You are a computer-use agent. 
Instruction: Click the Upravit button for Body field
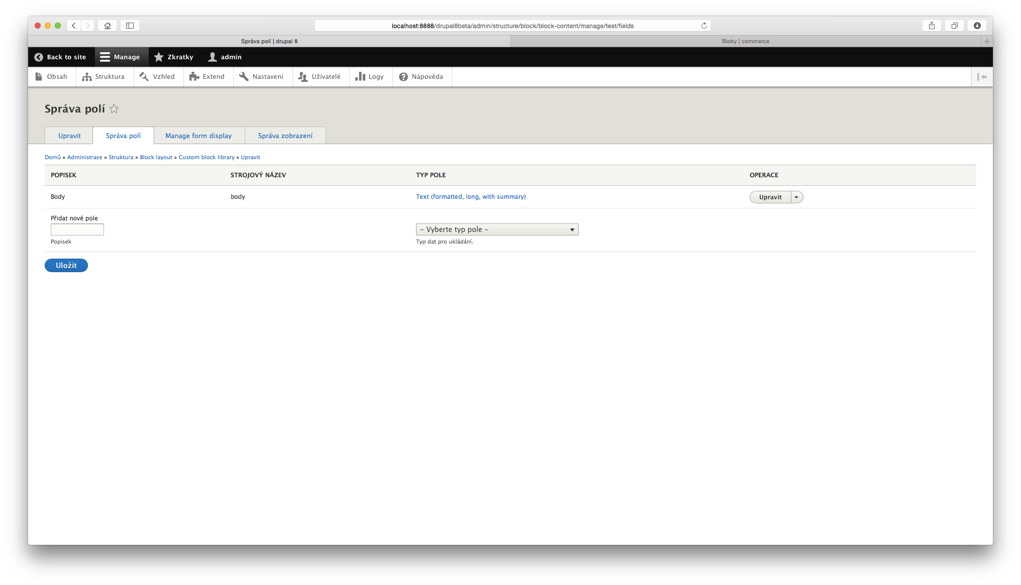click(769, 197)
